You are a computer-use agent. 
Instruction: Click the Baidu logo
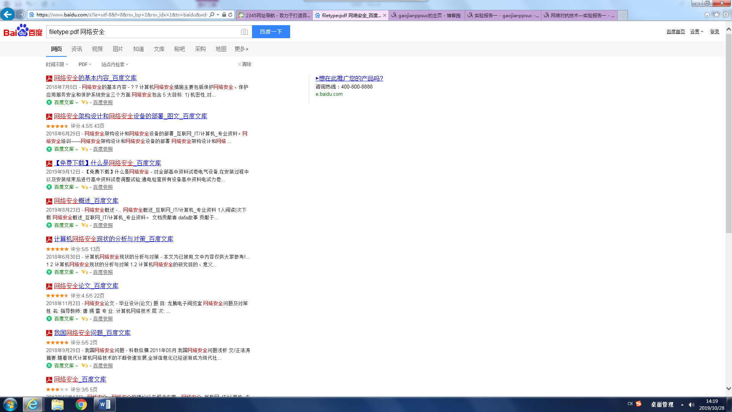coord(23,31)
